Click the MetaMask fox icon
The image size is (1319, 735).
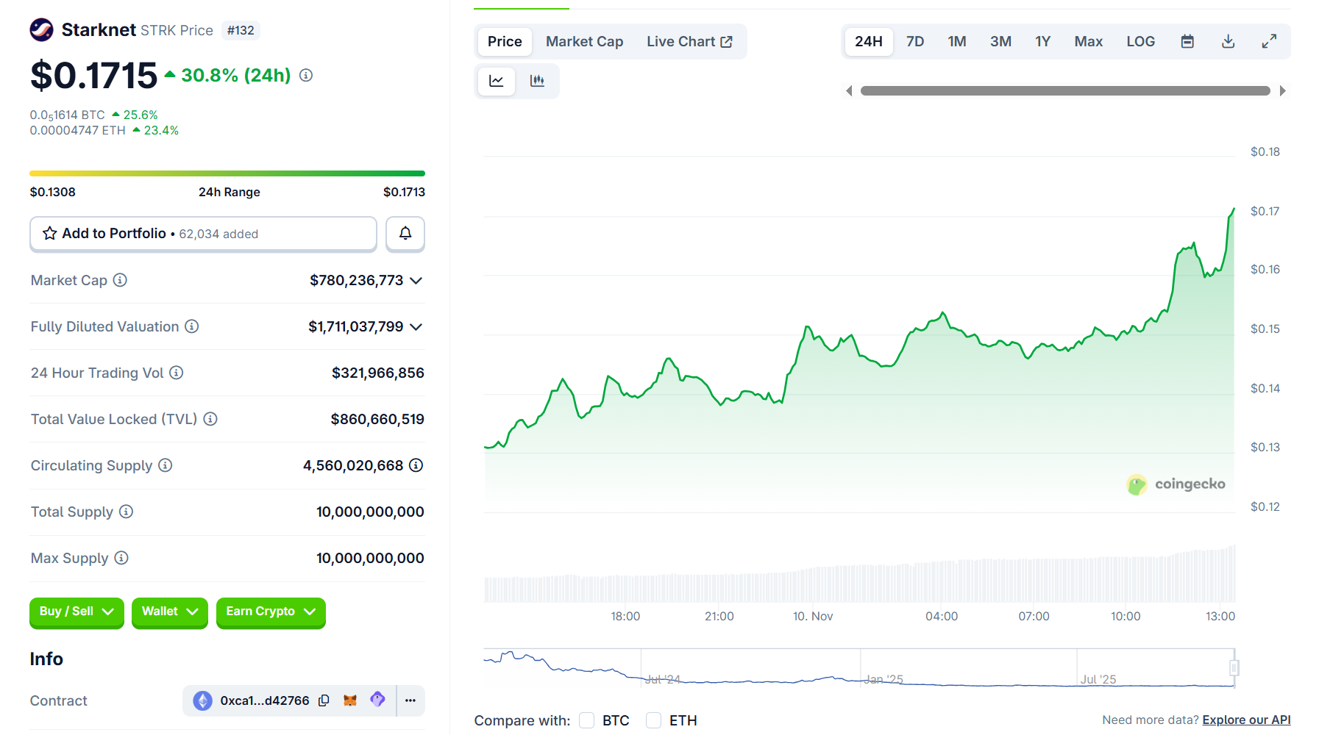pyautogui.click(x=350, y=700)
